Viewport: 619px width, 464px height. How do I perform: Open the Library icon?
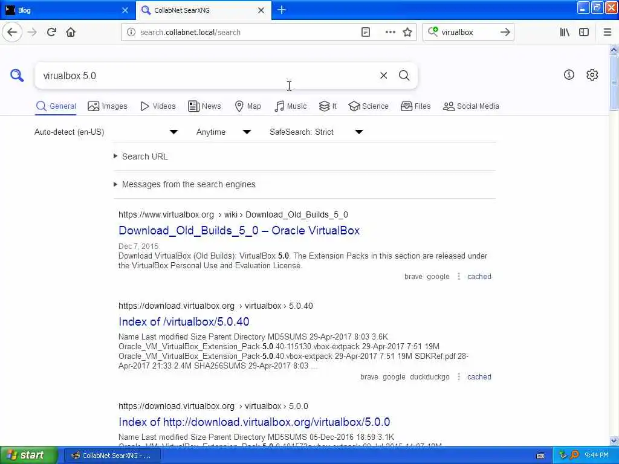565,32
